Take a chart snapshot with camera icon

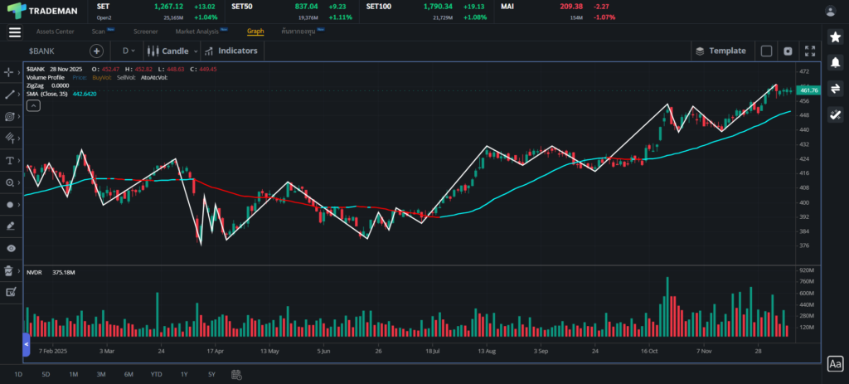pos(788,51)
